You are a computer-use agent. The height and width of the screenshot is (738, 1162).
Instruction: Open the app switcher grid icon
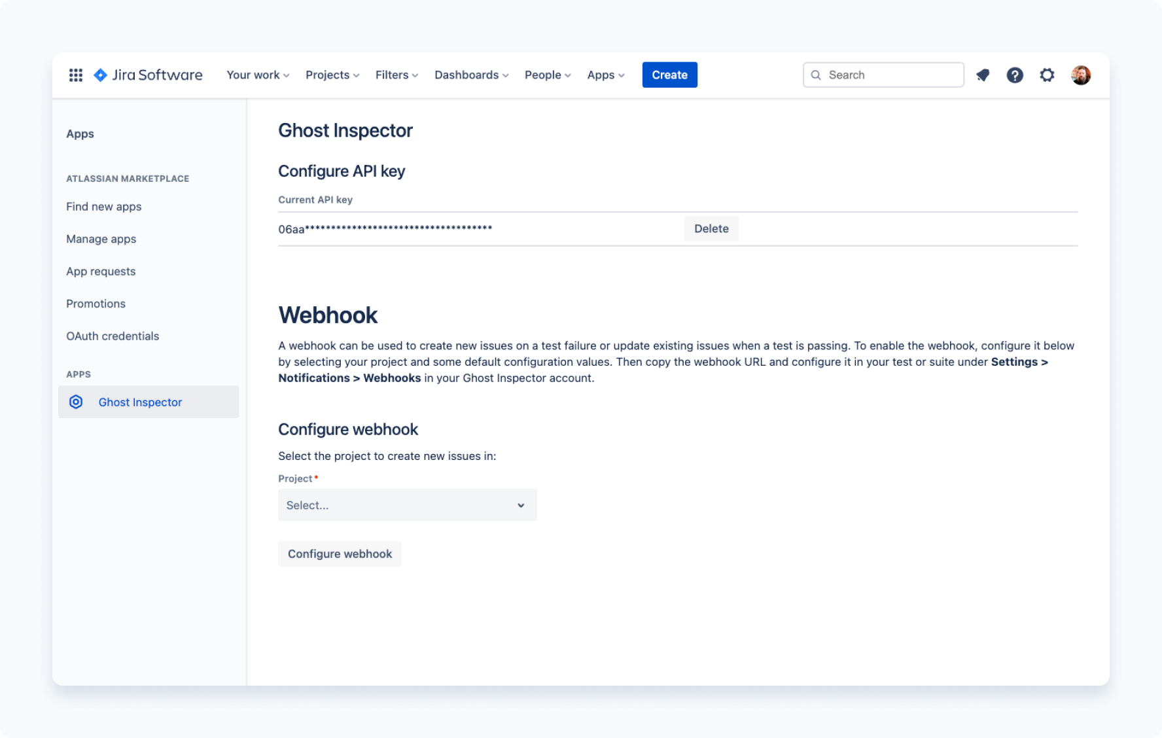pos(75,75)
